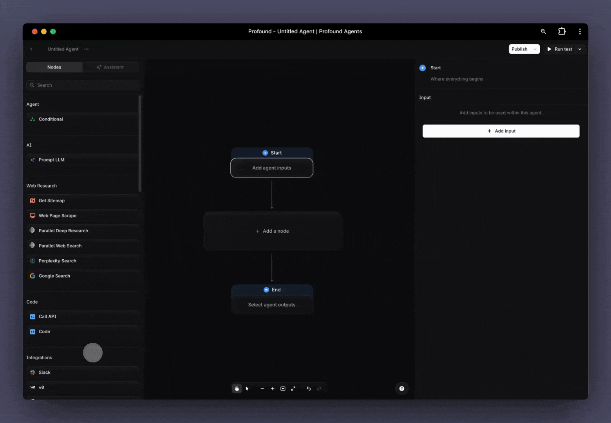The height and width of the screenshot is (423, 611).
Task: Click the Parallel Deep Research label
Action: 63,231
